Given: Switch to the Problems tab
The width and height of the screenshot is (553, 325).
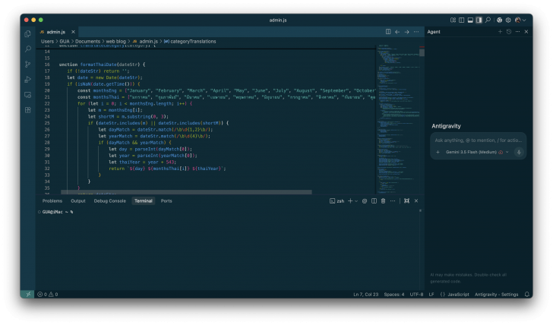Looking at the screenshot, I should point(52,201).
